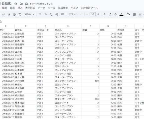Select column E header
144x119 pixels.
coord(68,26)
